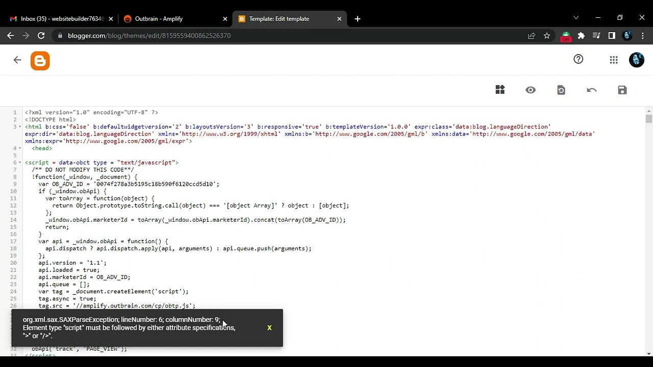The image size is (653, 367).
Task: Click the api.version = '1.1' line
Action: point(72,263)
